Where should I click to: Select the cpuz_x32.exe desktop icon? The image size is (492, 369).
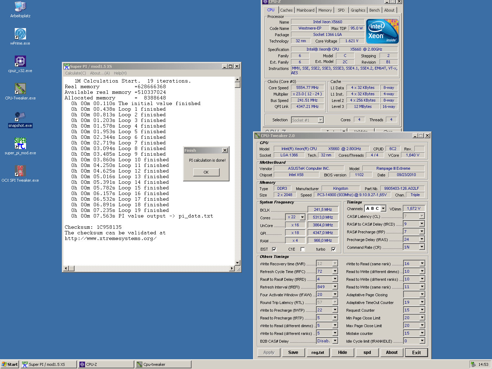point(20,64)
